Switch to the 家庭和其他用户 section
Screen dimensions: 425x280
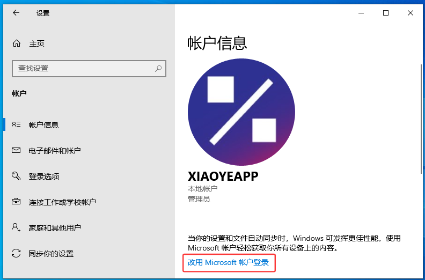click(55, 228)
